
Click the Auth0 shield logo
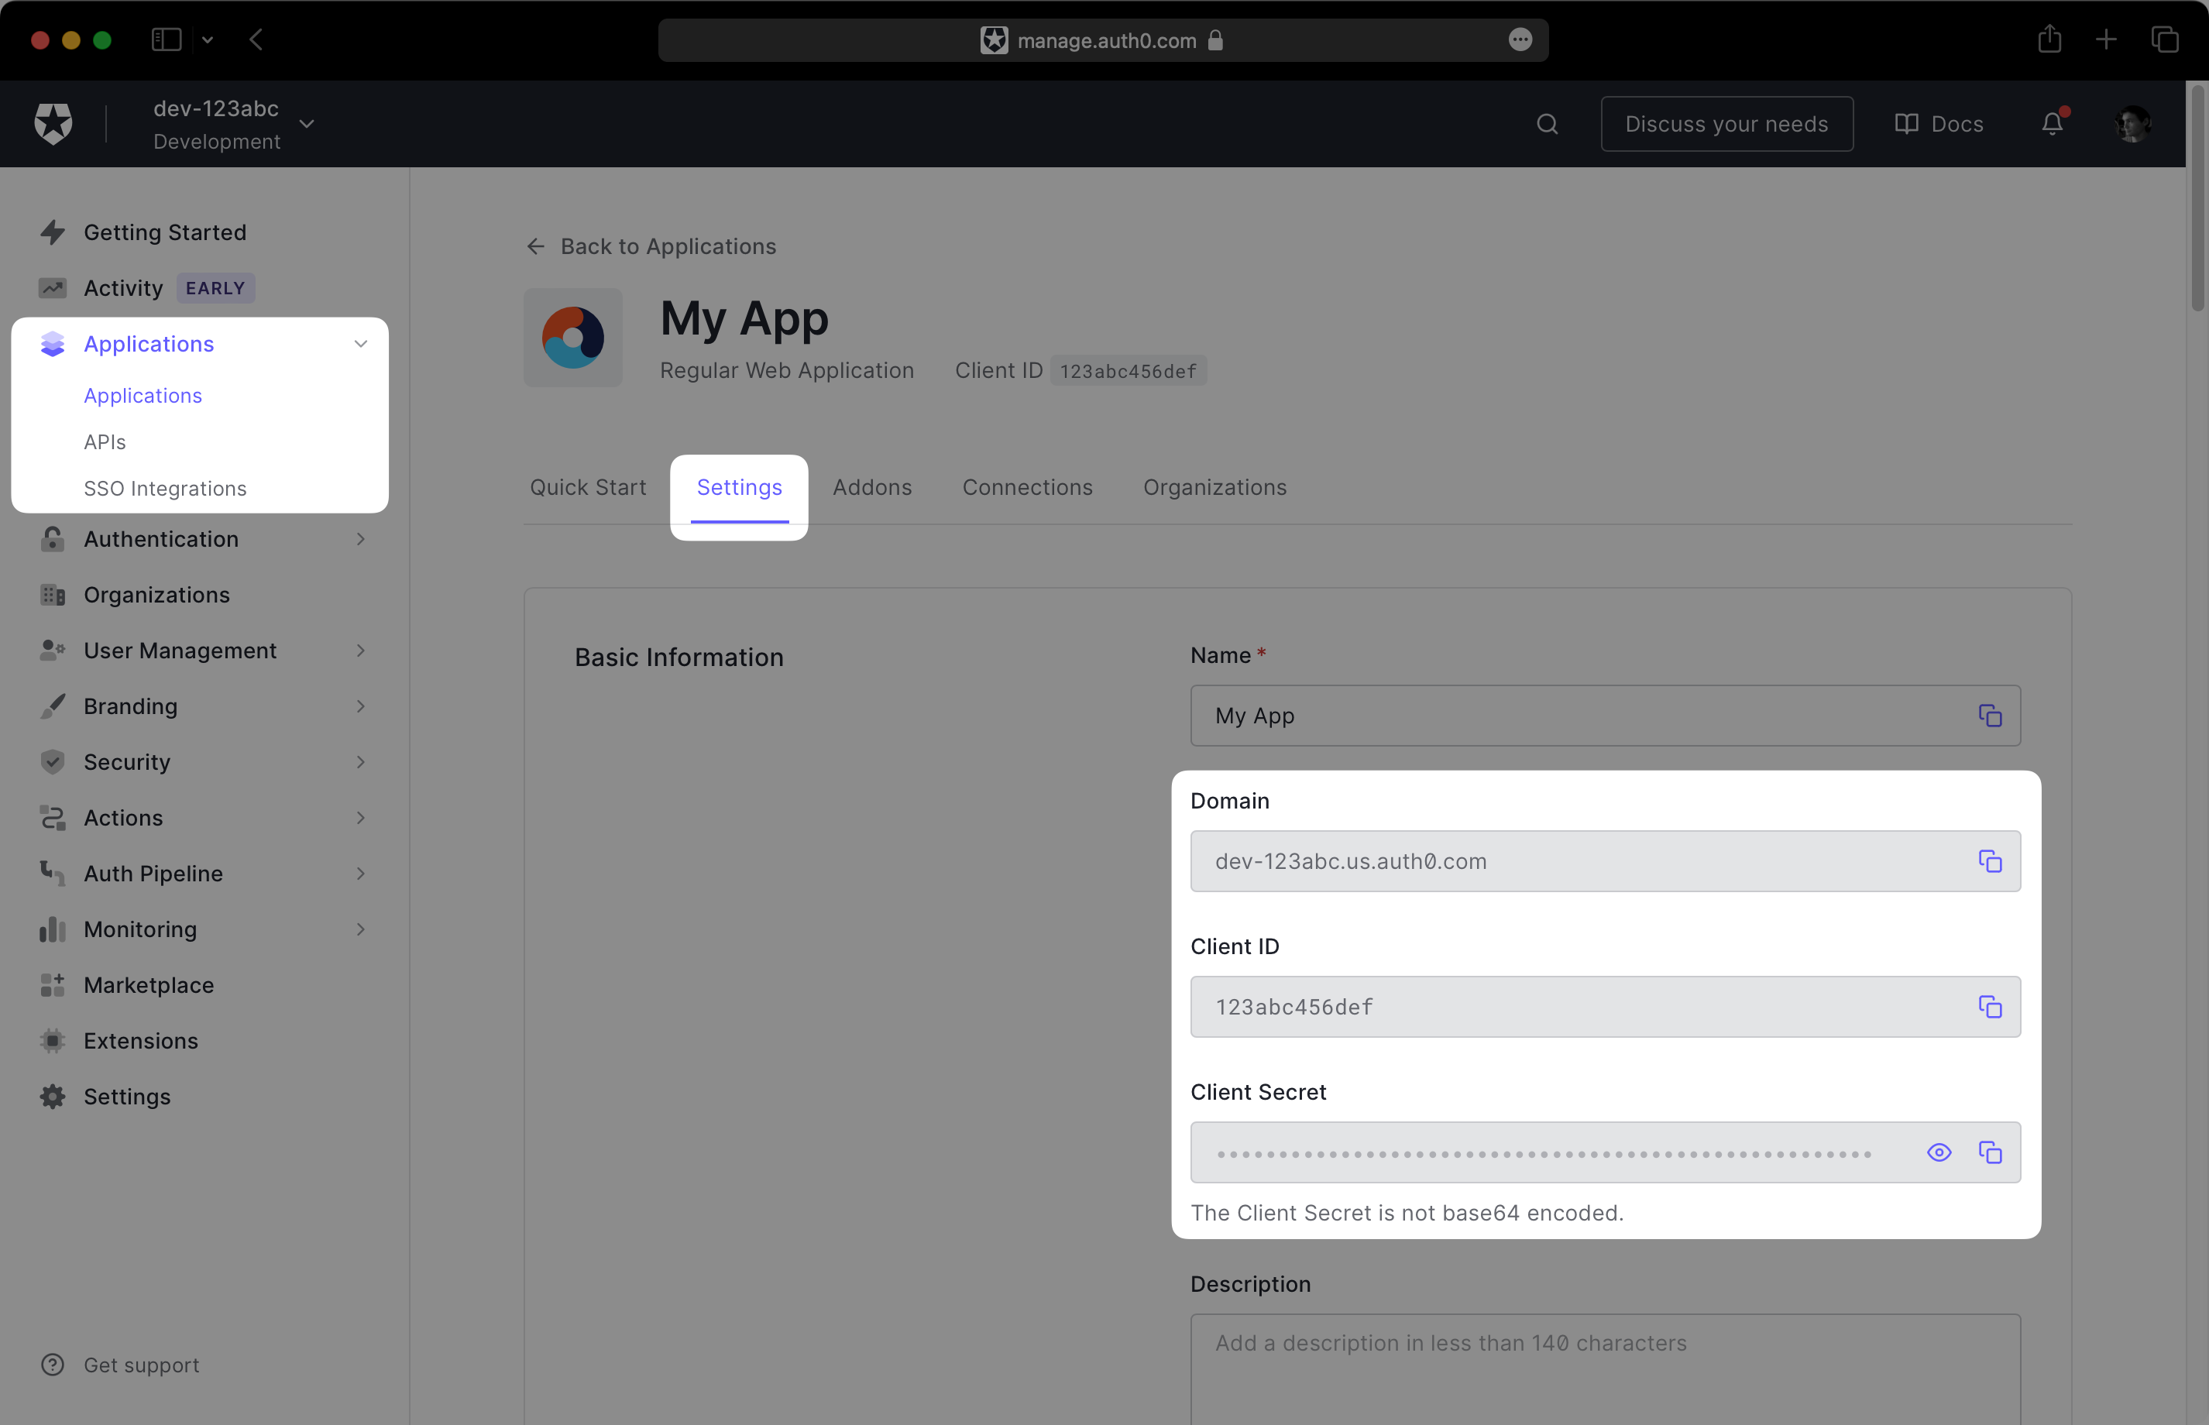(x=53, y=123)
